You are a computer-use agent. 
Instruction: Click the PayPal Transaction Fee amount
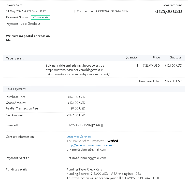[x=78, y=108]
